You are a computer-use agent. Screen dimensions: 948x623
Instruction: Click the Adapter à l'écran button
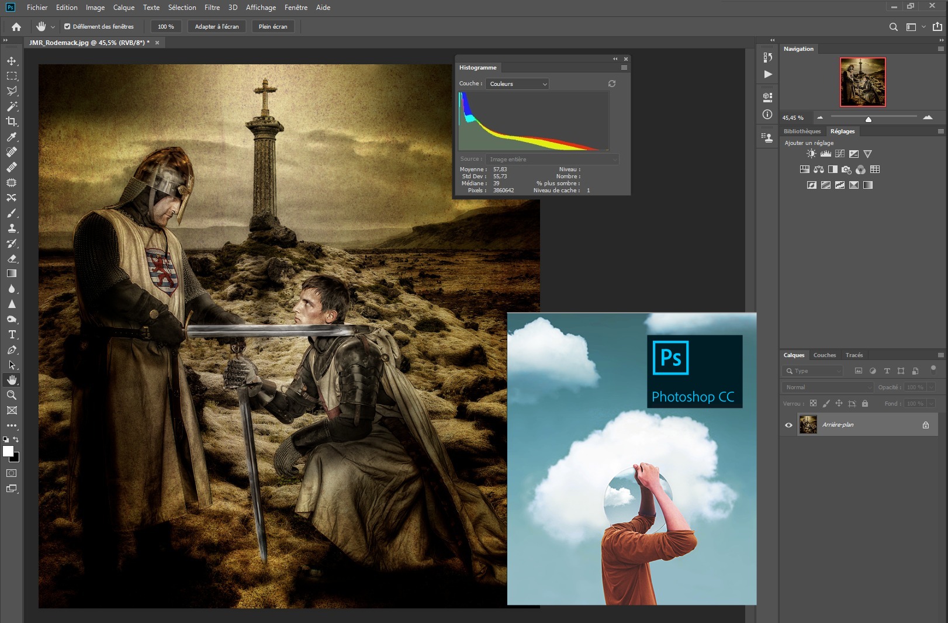click(x=217, y=26)
